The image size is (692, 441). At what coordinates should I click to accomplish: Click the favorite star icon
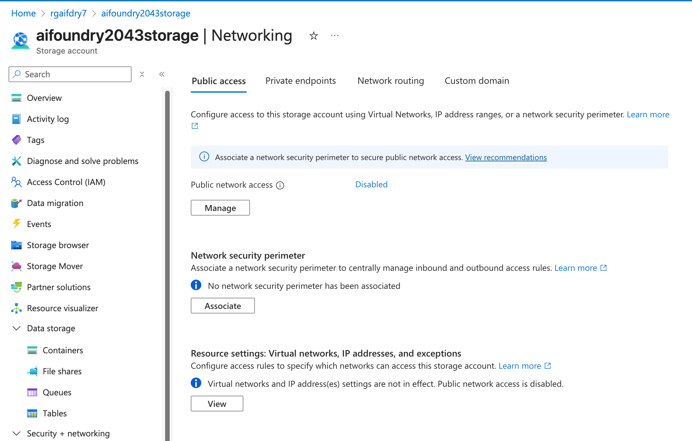point(314,35)
